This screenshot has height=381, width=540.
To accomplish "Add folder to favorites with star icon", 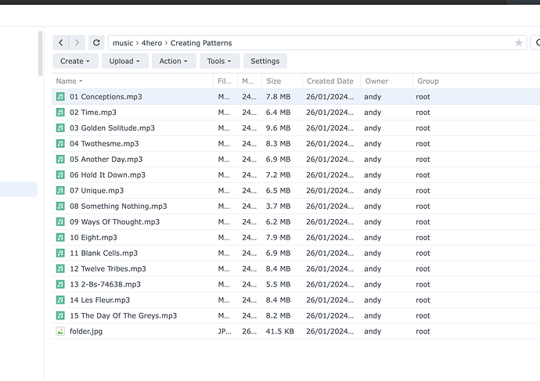I will coord(519,43).
